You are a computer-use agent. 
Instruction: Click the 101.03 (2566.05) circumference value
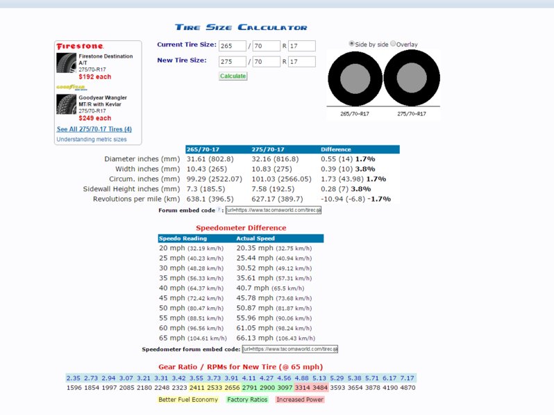[x=281, y=179]
